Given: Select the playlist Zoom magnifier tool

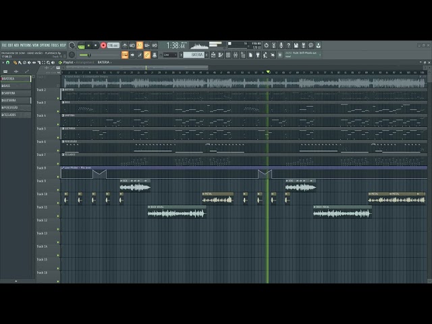Looking at the screenshot, I should click(48, 63).
